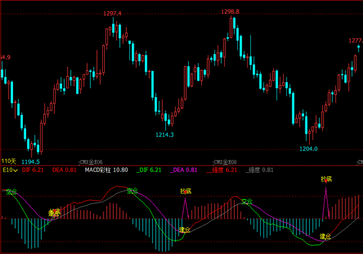Click the rightmost 抄底 signal marker

coord(326,179)
